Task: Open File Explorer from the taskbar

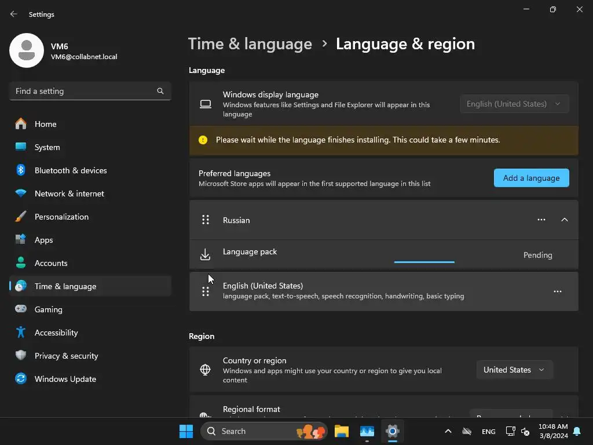Action: click(342, 431)
